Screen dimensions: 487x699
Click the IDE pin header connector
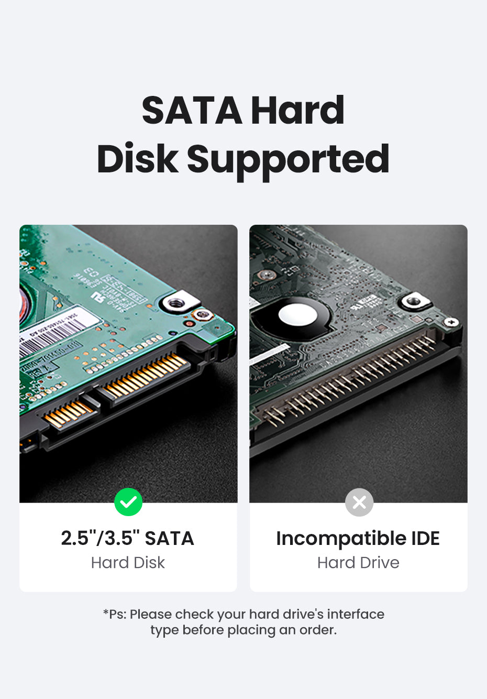[x=350, y=378]
